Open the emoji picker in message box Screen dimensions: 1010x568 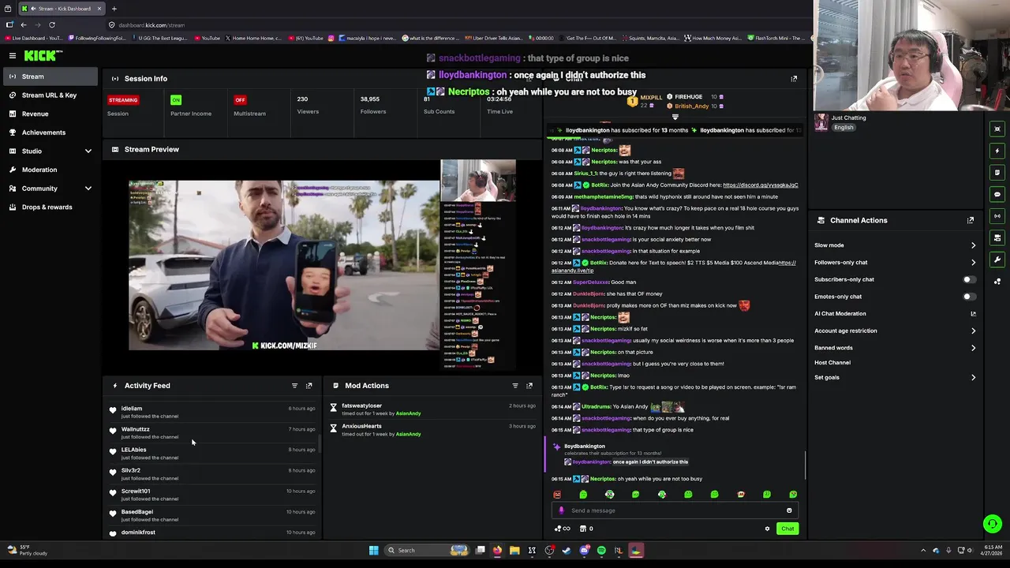(789, 510)
